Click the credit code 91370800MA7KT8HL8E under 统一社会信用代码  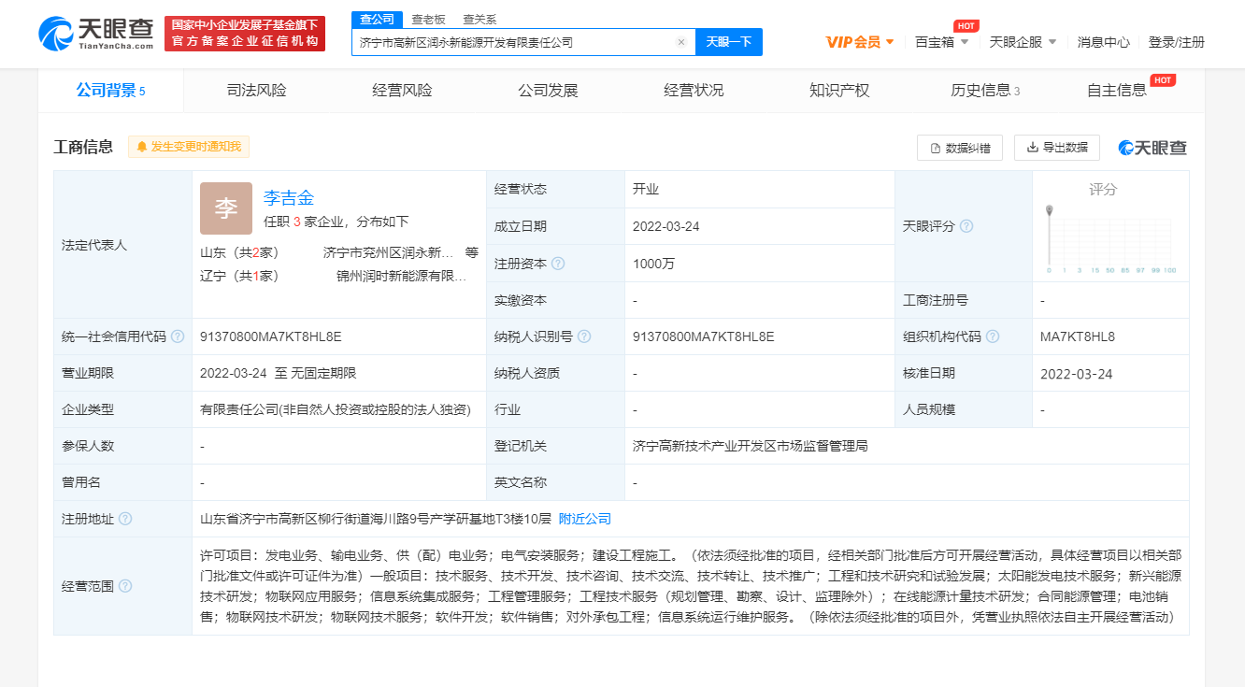pyautogui.click(x=270, y=336)
